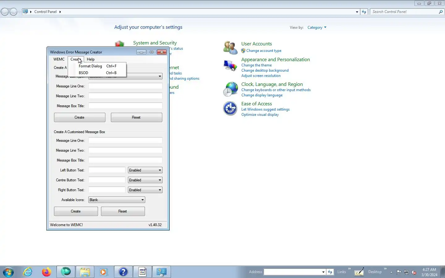Click the v1.40.32 version label
Image resolution: width=445 pixels, height=278 pixels.
tap(155, 225)
